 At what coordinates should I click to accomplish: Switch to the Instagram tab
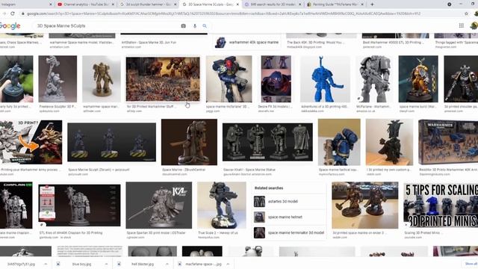25,4
